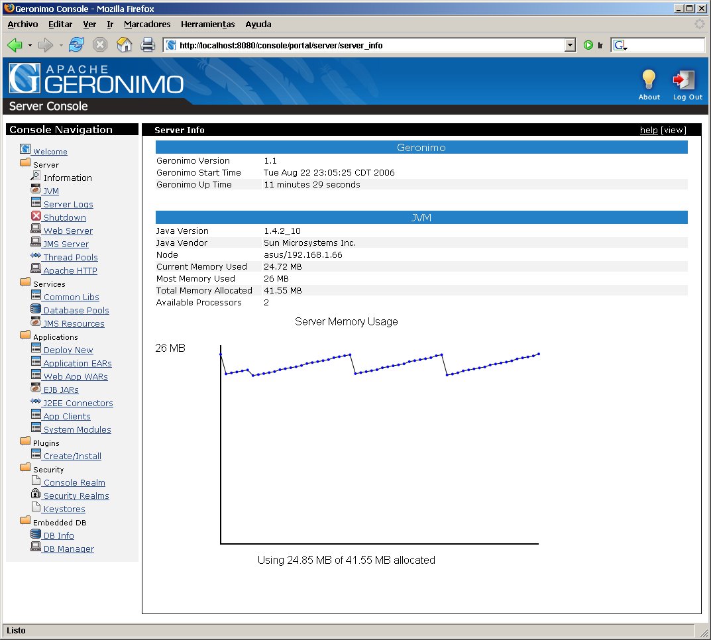Open the Create/Install plugins link
The image size is (711, 640).
click(x=72, y=456)
